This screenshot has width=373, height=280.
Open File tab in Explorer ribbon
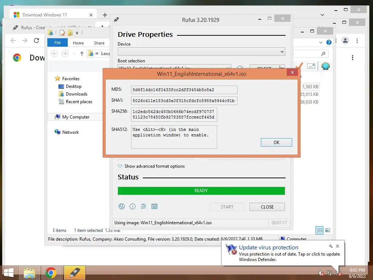point(58,43)
